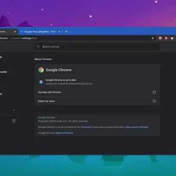This screenshot has height=176, width=176.
Task: Click external link icon for Get help
Action: click(154, 92)
